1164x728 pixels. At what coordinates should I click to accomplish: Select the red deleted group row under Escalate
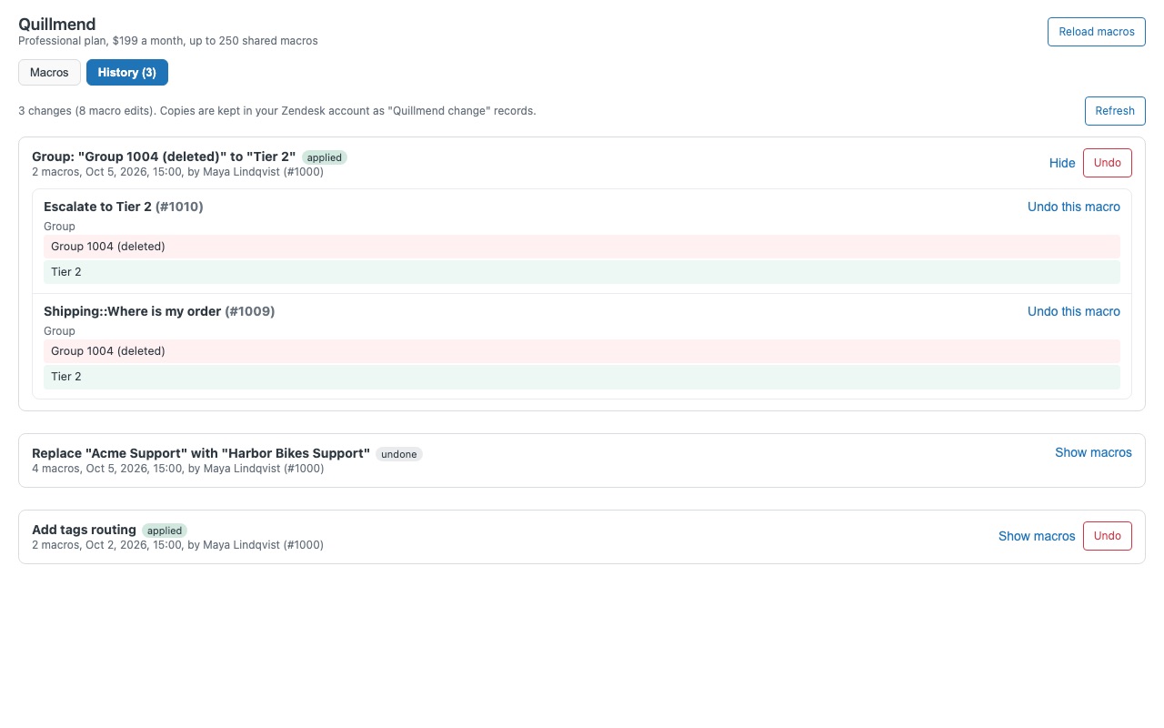582,247
